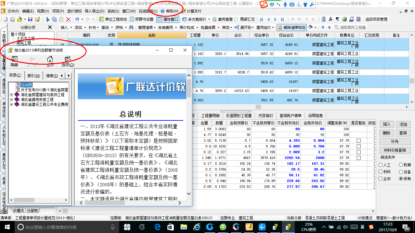Expand 湖北省房屋建筑与装饰工程 tree node
The width and height of the screenshot is (415, 233).
(x=12, y=95)
